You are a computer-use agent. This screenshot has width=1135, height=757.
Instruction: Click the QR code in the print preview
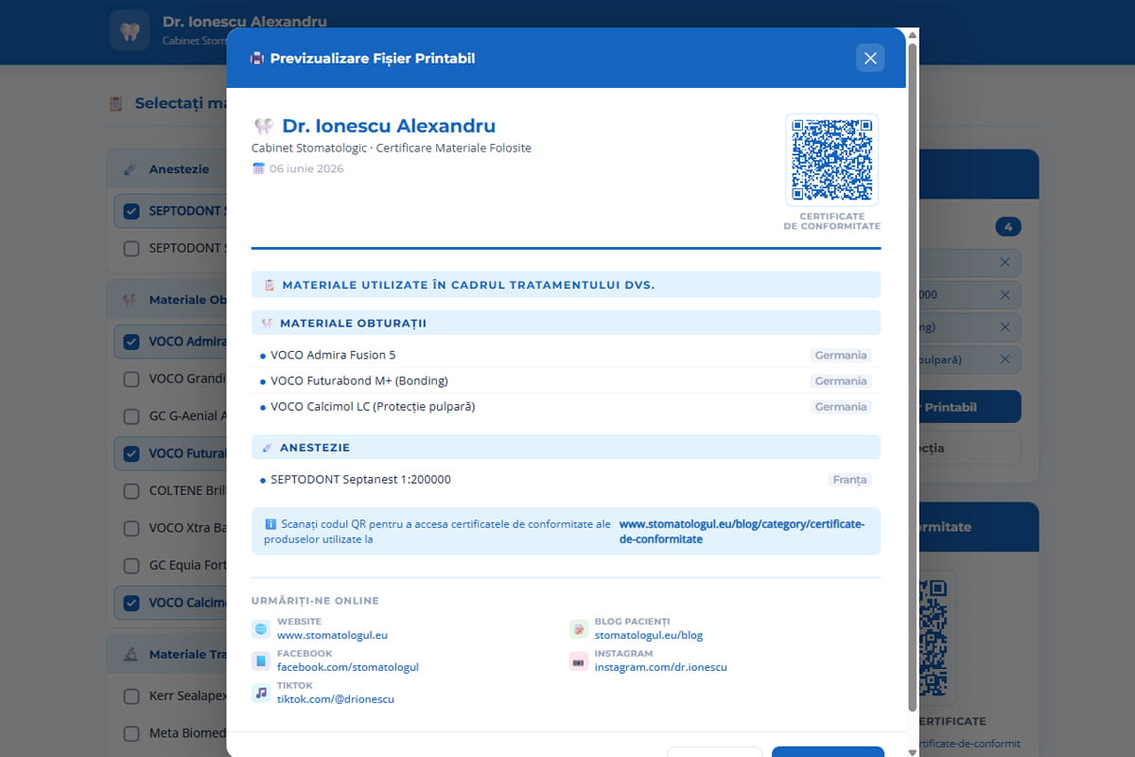pyautogui.click(x=832, y=160)
